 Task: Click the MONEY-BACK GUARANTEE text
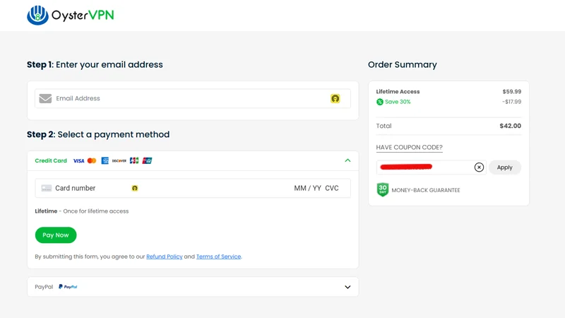point(426,190)
